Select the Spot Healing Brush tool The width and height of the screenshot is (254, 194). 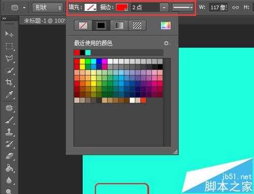click(x=9, y=108)
